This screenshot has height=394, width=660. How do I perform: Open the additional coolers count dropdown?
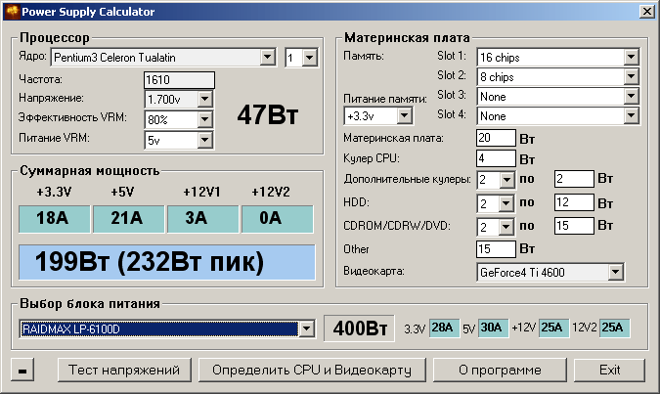point(496,180)
